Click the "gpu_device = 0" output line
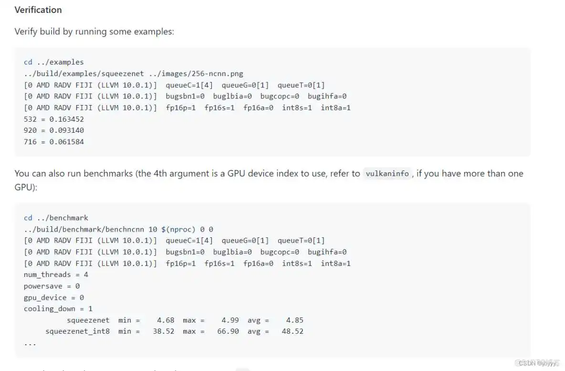Viewport: 565px width, 371px height. (x=53, y=297)
